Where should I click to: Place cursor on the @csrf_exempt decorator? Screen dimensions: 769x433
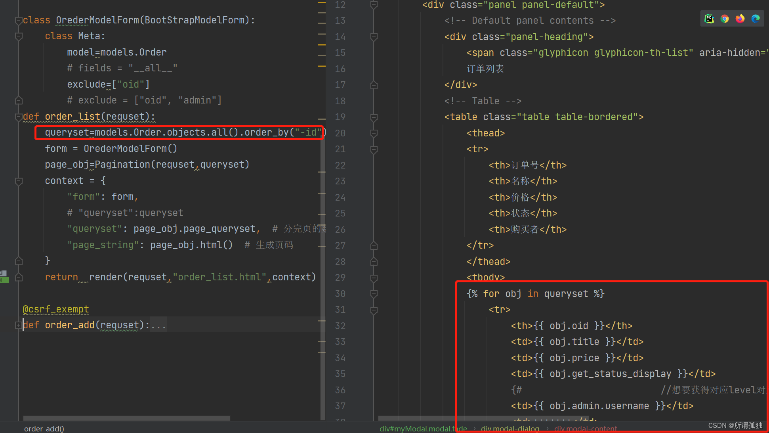point(56,309)
